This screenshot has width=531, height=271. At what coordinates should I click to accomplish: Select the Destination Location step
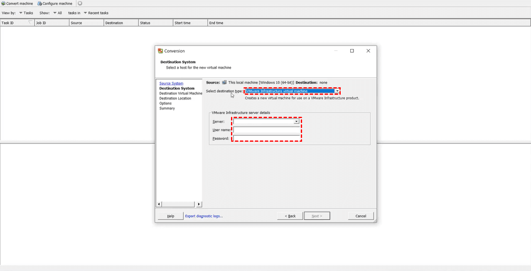(175, 98)
